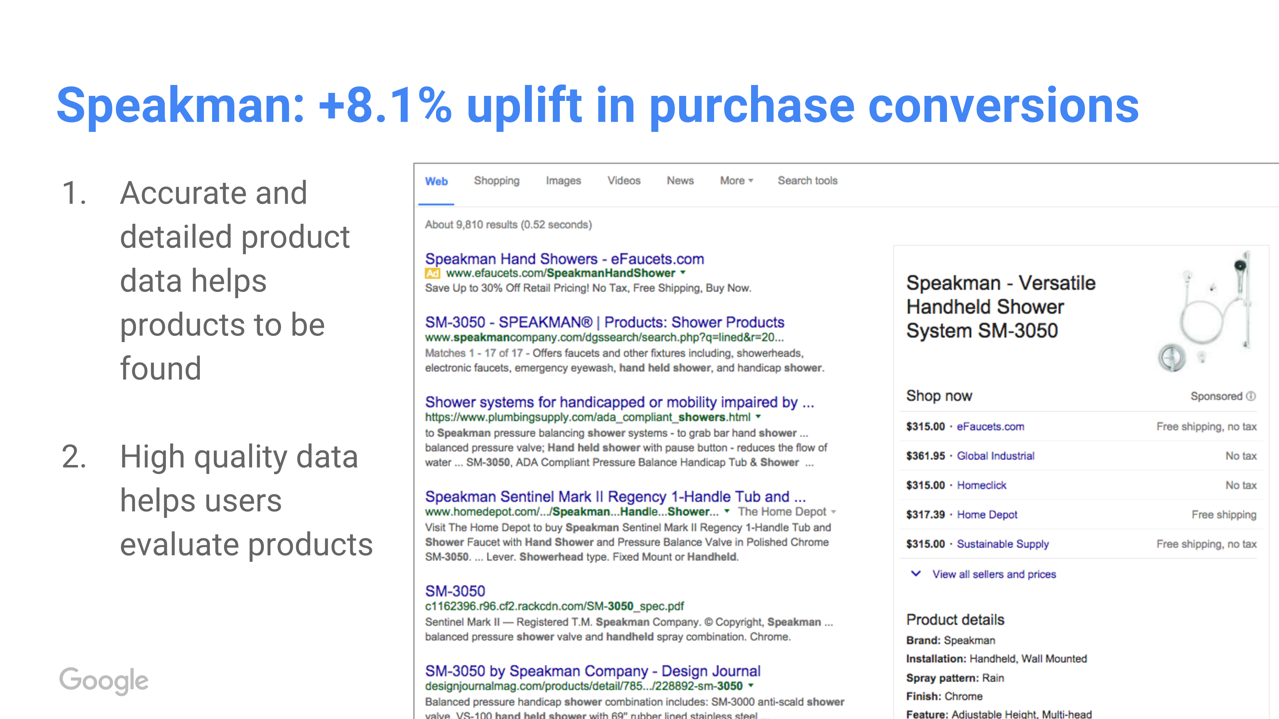Image resolution: width=1279 pixels, height=719 pixels.
Task: Open Home Depot seller link
Action: [987, 515]
